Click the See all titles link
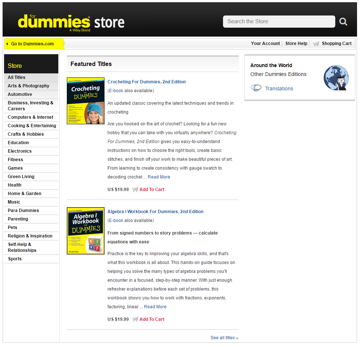Image resolution: width=360 pixels, height=347 pixels. click(x=224, y=338)
